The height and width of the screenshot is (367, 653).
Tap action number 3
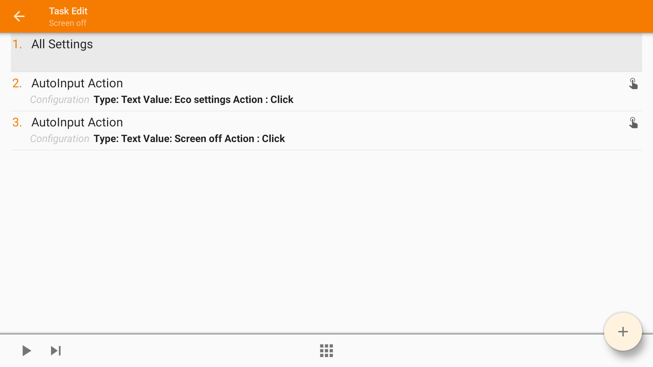(x=17, y=122)
